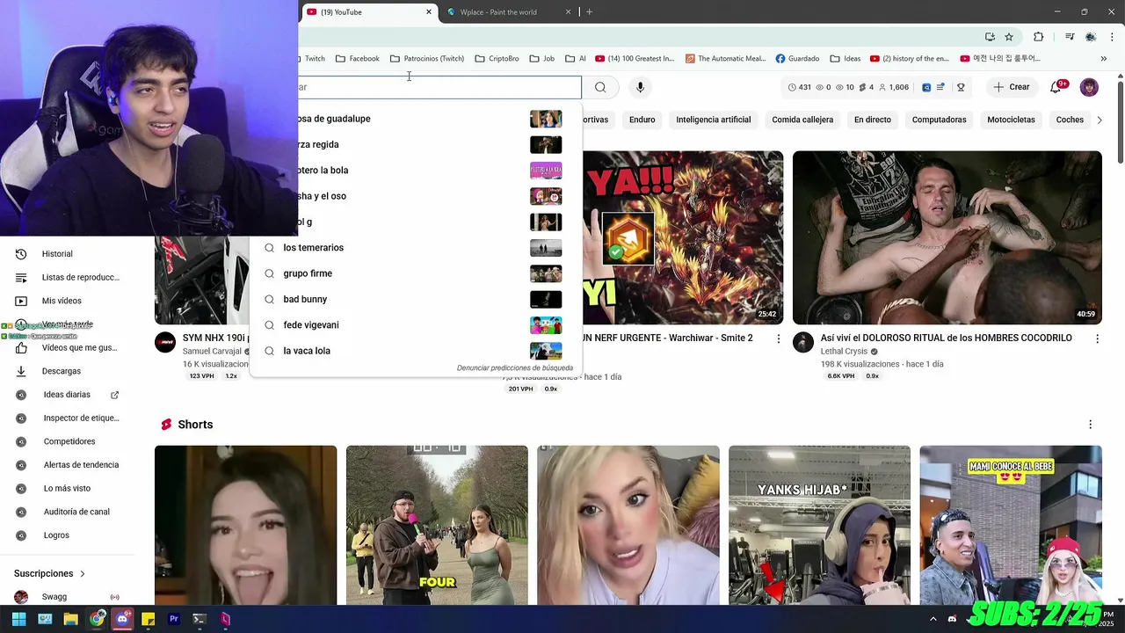The image size is (1125, 633).
Task: Start voice search with microphone icon
Action: pos(640,87)
